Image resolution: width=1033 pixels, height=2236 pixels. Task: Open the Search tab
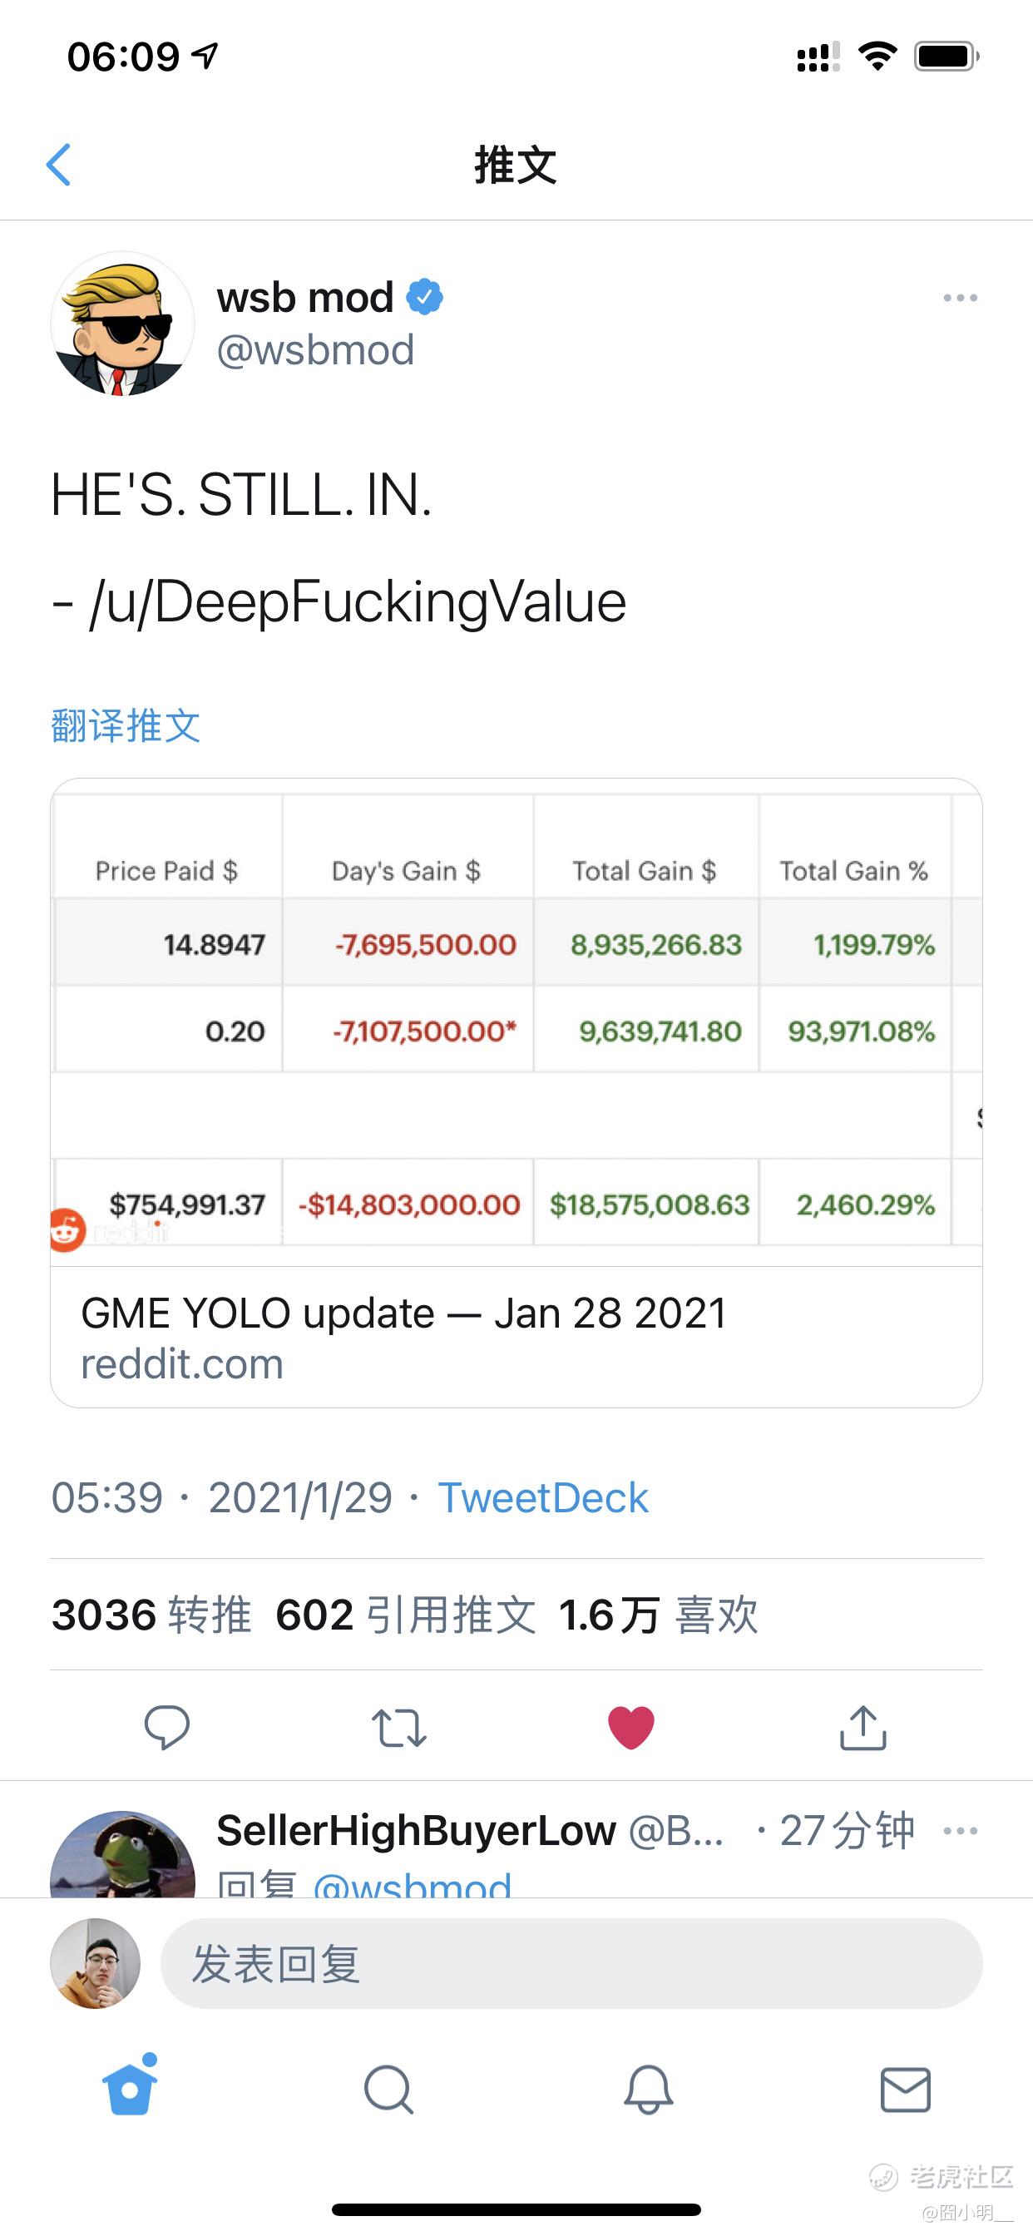(x=388, y=2090)
